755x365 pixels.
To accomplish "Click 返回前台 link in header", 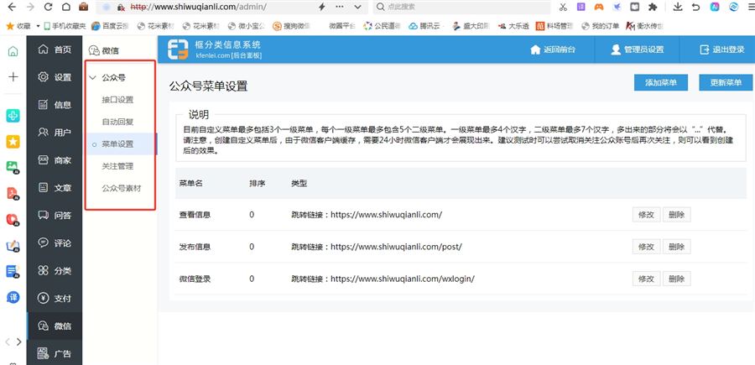I will [553, 50].
